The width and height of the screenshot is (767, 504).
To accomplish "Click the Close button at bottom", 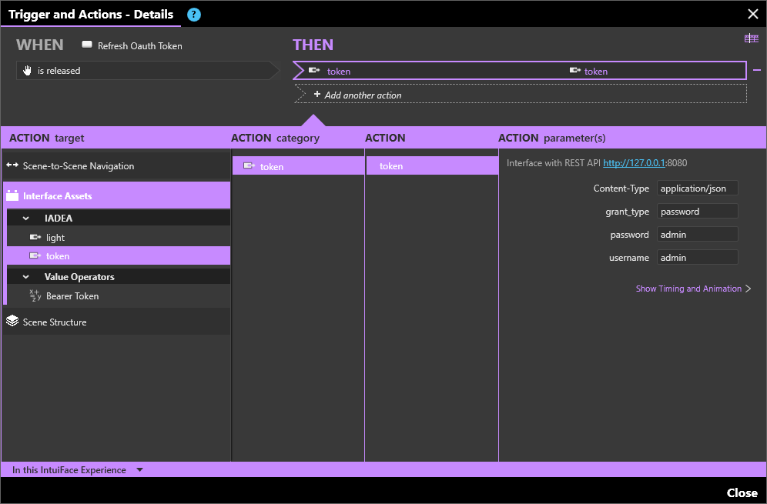I will 742,492.
